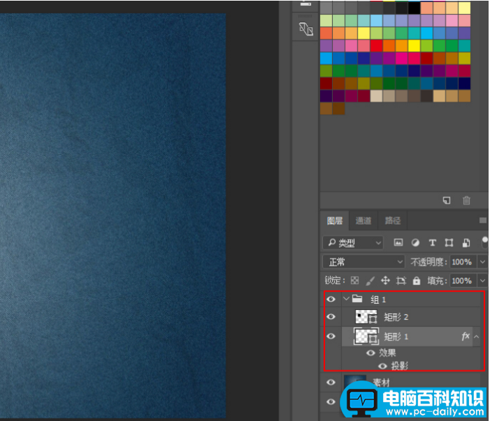The height and width of the screenshot is (421, 490).
Task: Lock image pixels brush icon
Action: point(370,281)
